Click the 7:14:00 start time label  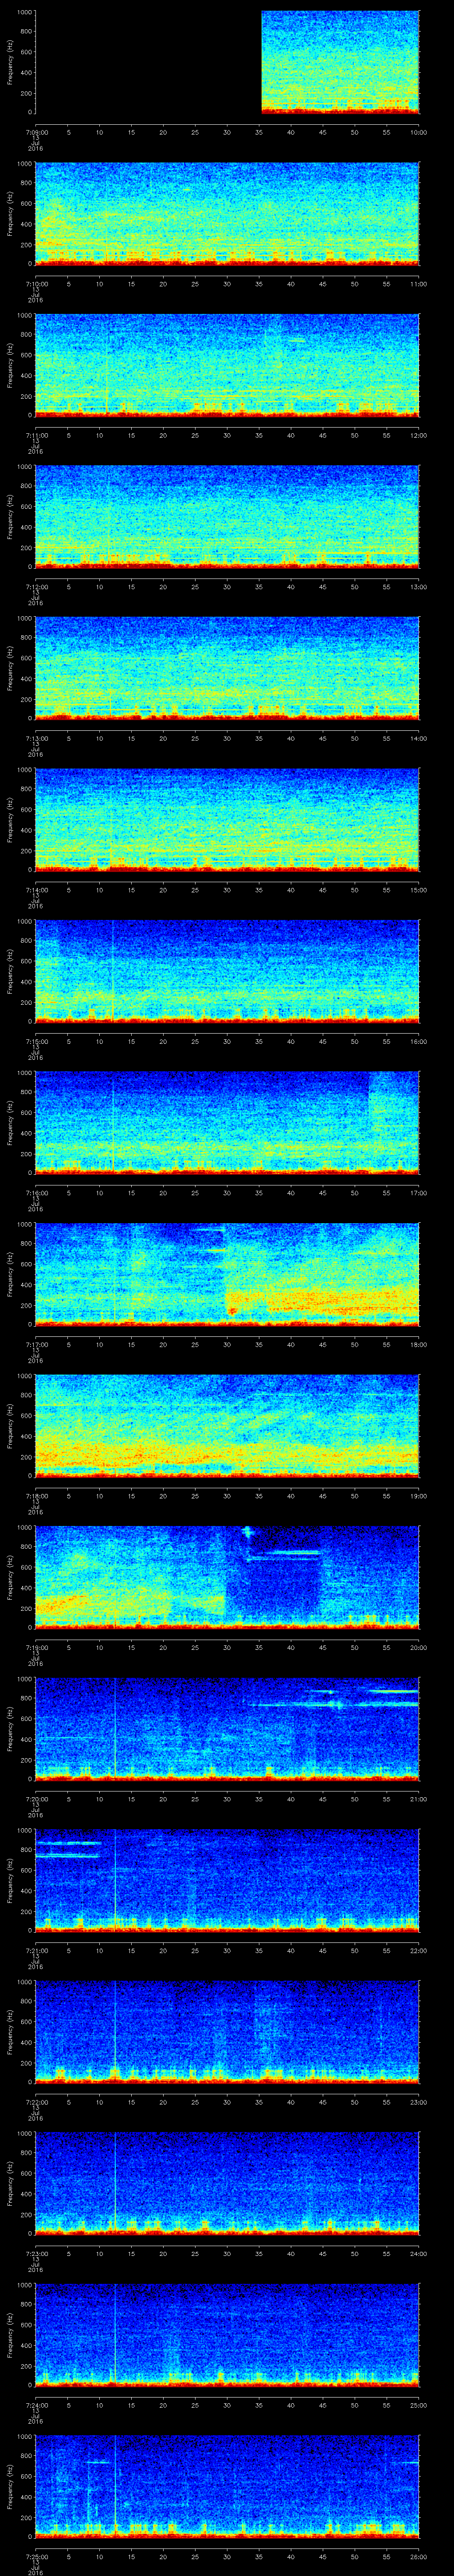[x=36, y=890]
